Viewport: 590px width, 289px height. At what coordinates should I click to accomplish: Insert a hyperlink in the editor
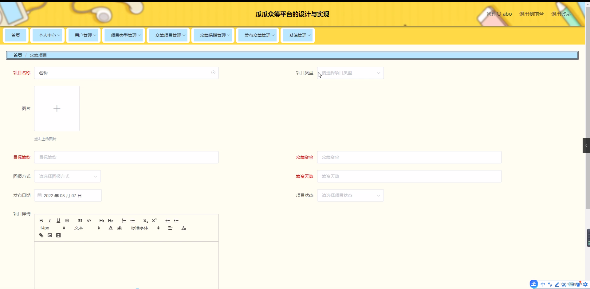click(41, 235)
